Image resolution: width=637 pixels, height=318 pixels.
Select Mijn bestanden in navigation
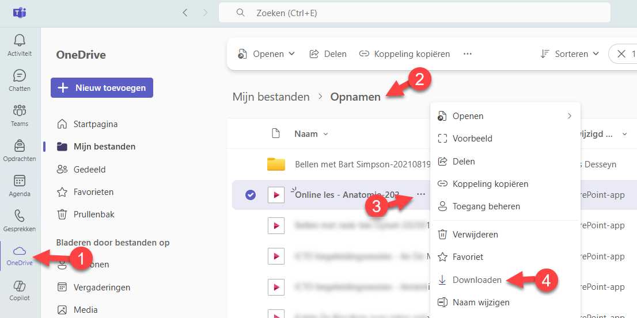click(96, 147)
